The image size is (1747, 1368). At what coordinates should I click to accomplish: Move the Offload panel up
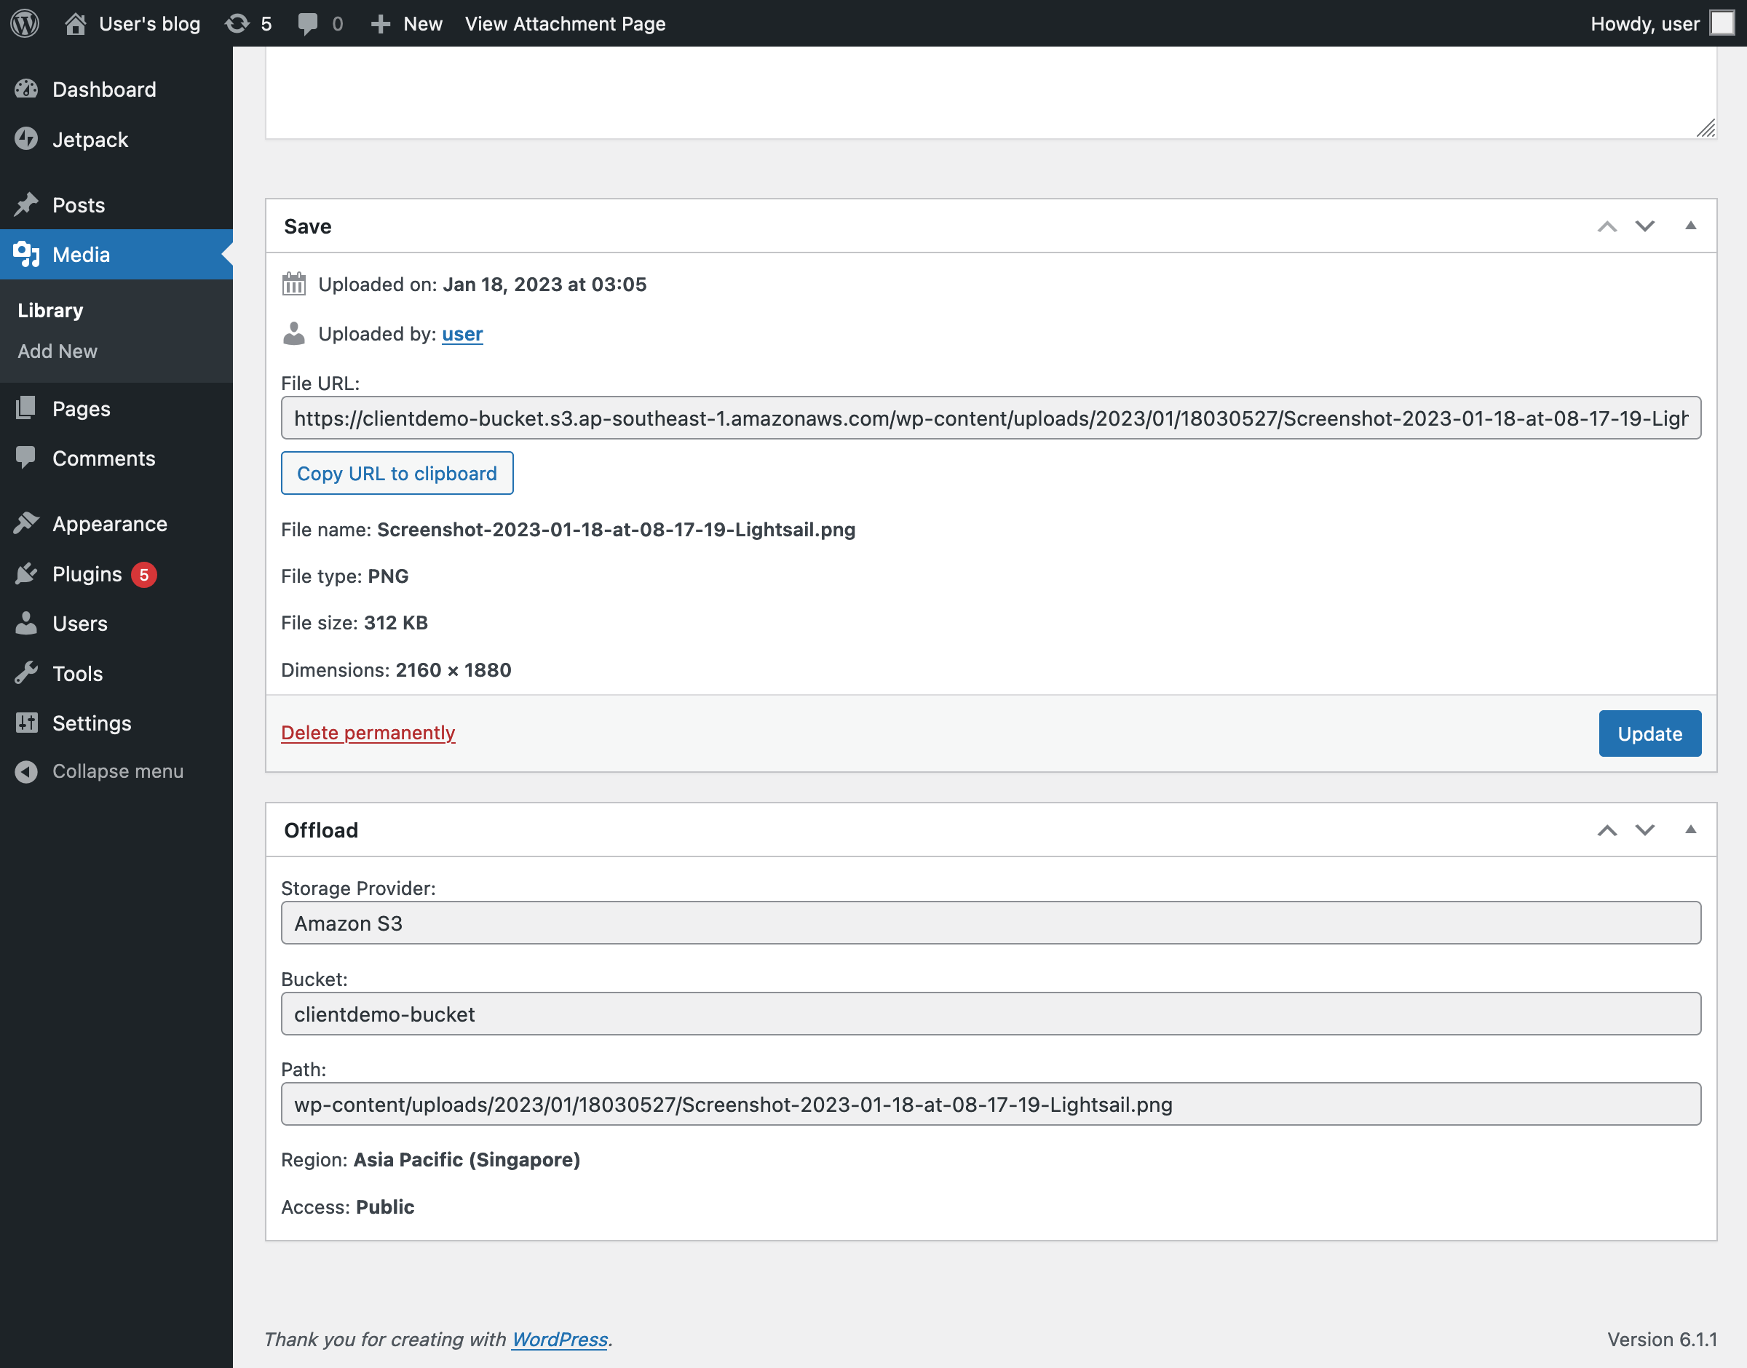pyautogui.click(x=1607, y=830)
